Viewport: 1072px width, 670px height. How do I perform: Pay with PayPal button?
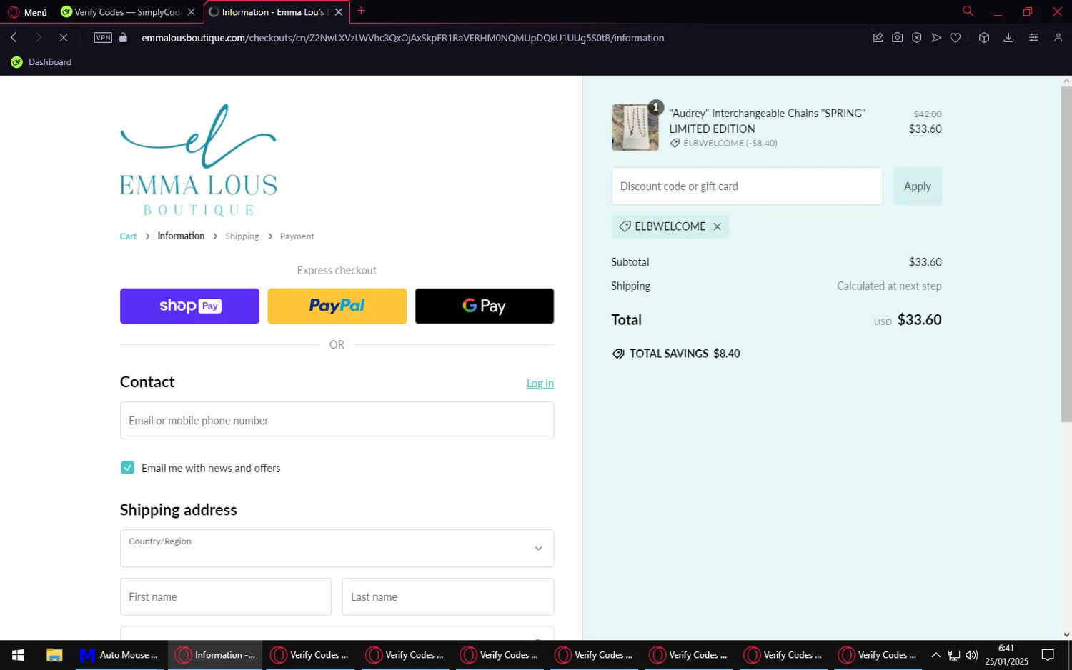click(x=337, y=306)
